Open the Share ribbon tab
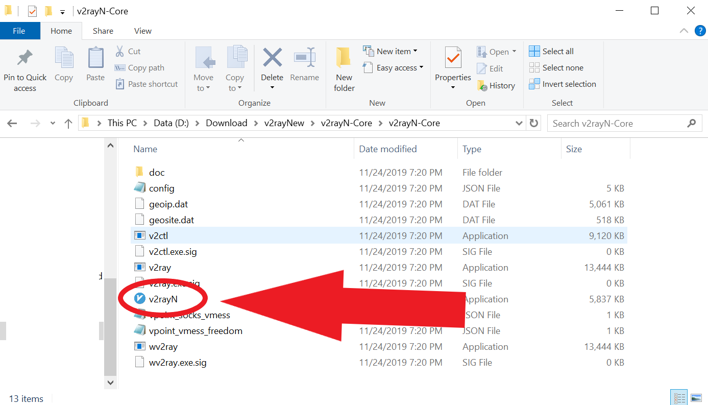Image resolution: width=708 pixels, height=405 pixels. pyautogui.click(x=103, y=31)
